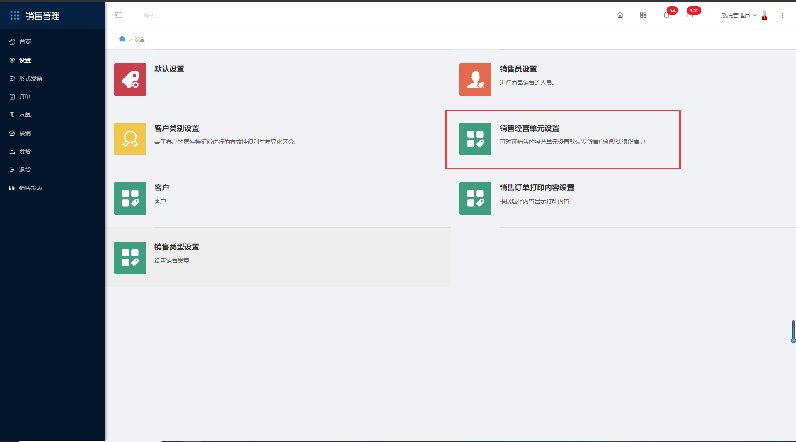
Task: Click the 设置 breadcrumb text
Action: tap(140, 39)
